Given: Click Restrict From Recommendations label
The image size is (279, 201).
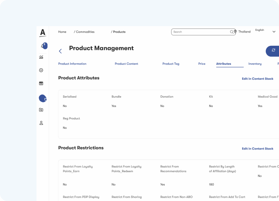Looking at the screenshot, I should pyautogui.click(x=173, y=169).
